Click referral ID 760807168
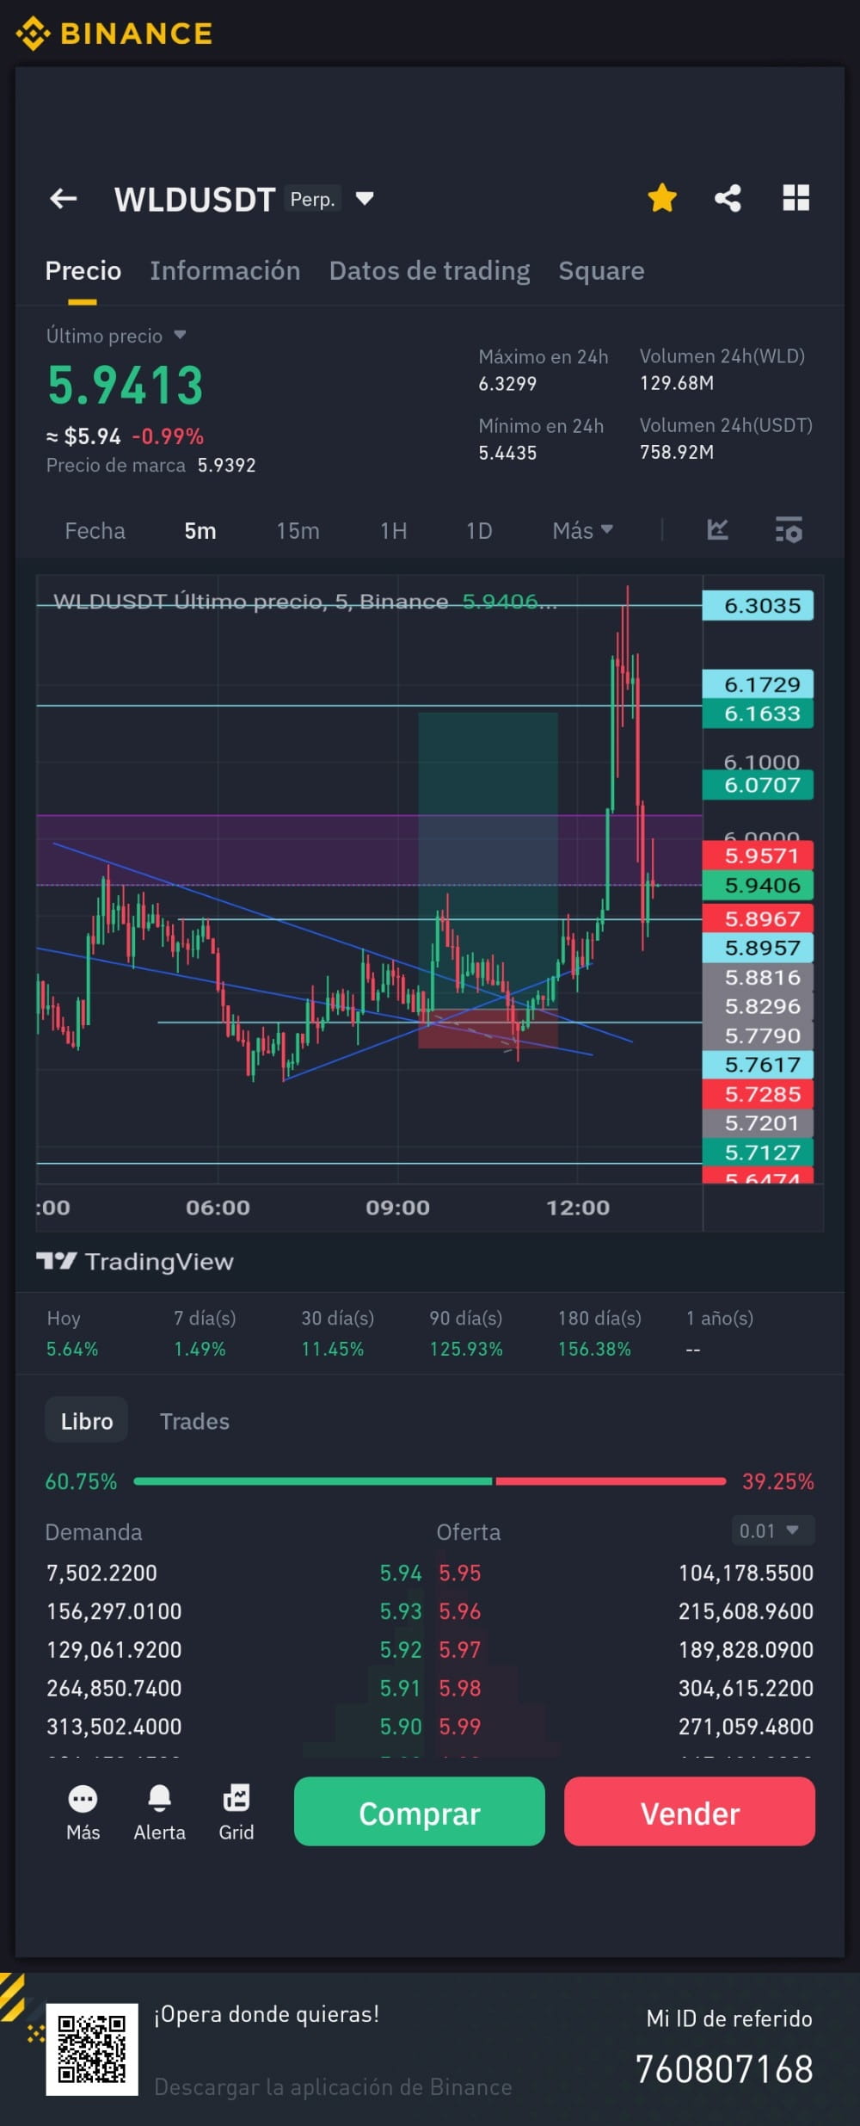860x2126 pixels. (724, 2069)
